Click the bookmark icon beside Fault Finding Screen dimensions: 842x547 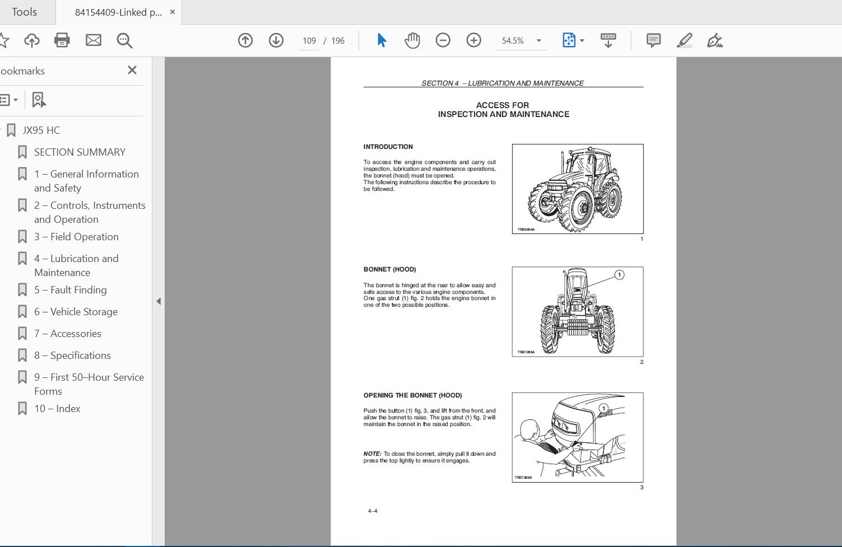pos(22,290)
